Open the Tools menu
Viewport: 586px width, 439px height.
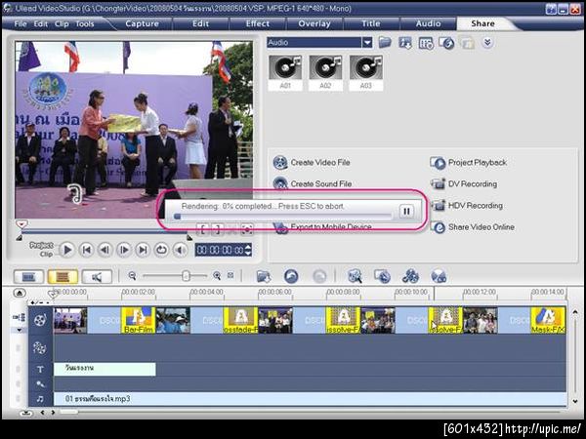(x=85, y=23)
